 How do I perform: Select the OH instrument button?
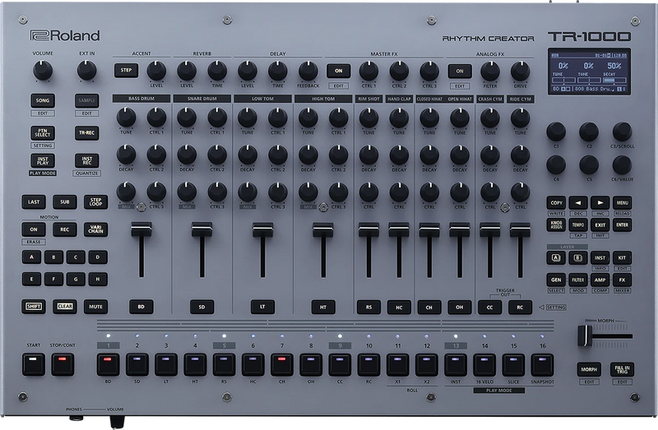pyautogui.click(x=460, y=307)
